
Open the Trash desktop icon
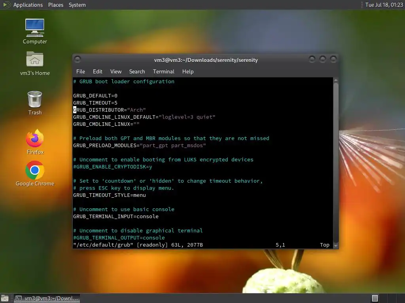point(35,103)
